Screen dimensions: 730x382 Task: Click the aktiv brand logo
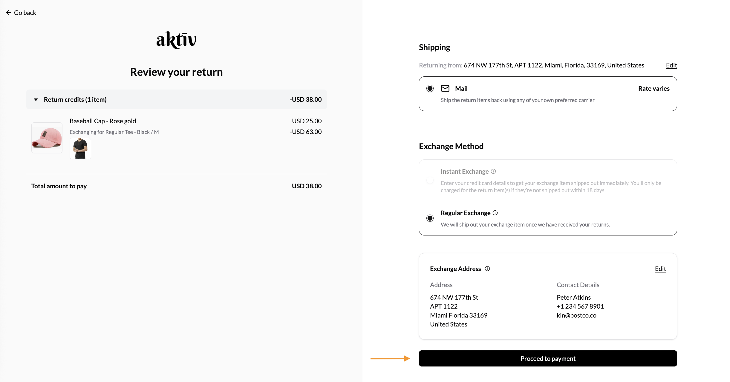tap(176, 40)
